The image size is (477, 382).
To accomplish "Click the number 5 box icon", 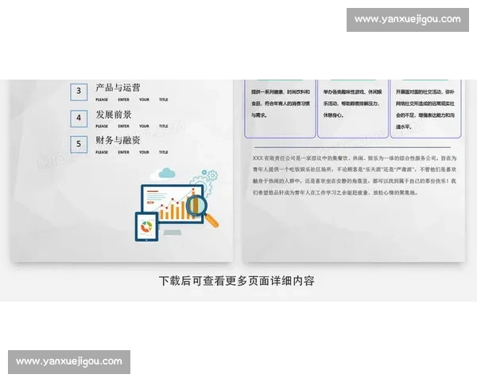I will coord(79,144).
